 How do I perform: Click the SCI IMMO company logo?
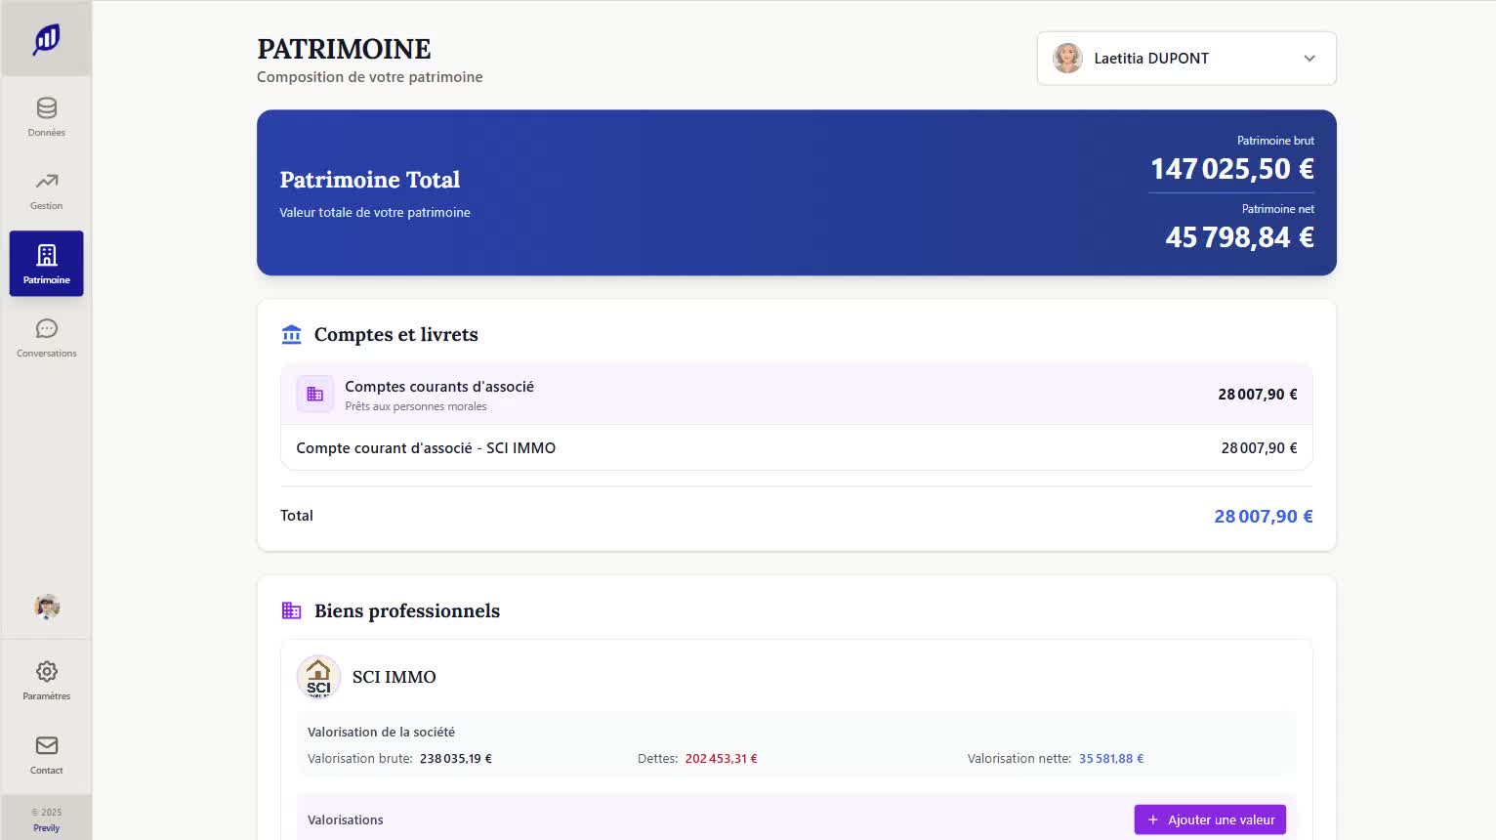(318, 677)
